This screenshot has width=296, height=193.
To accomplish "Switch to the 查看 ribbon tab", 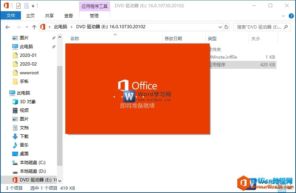I will (69, 16).
